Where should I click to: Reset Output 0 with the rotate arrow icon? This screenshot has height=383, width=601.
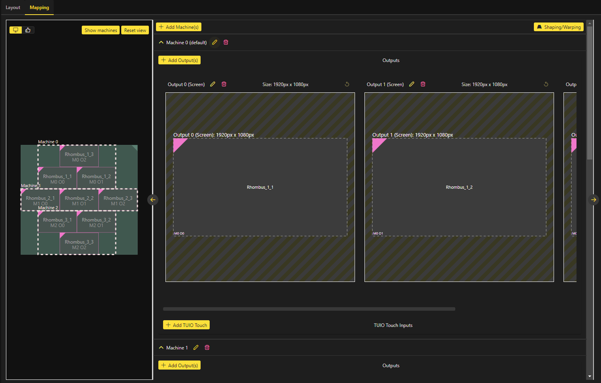click(347, 84)
